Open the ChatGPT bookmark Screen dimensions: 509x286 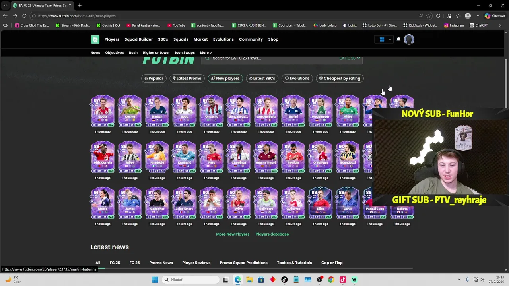pyautogui.click(x=478, y=25)
